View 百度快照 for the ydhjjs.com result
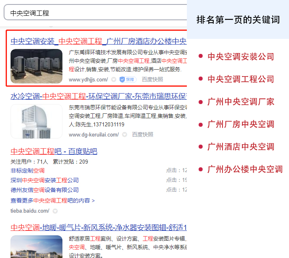Viewport: 289px width, 258px height. 152,80
